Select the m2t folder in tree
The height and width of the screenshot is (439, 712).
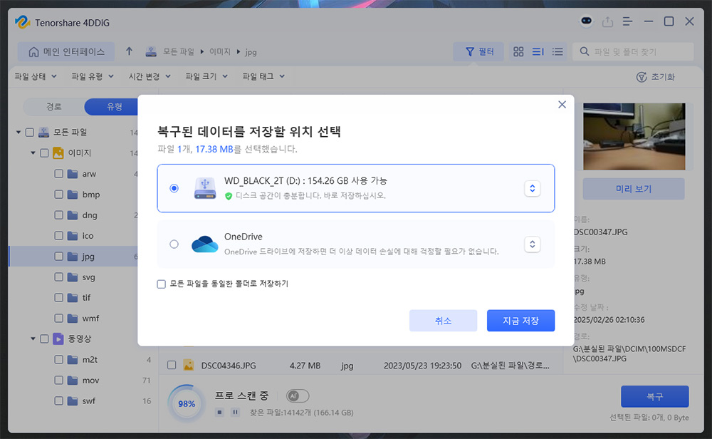[90, 359]
